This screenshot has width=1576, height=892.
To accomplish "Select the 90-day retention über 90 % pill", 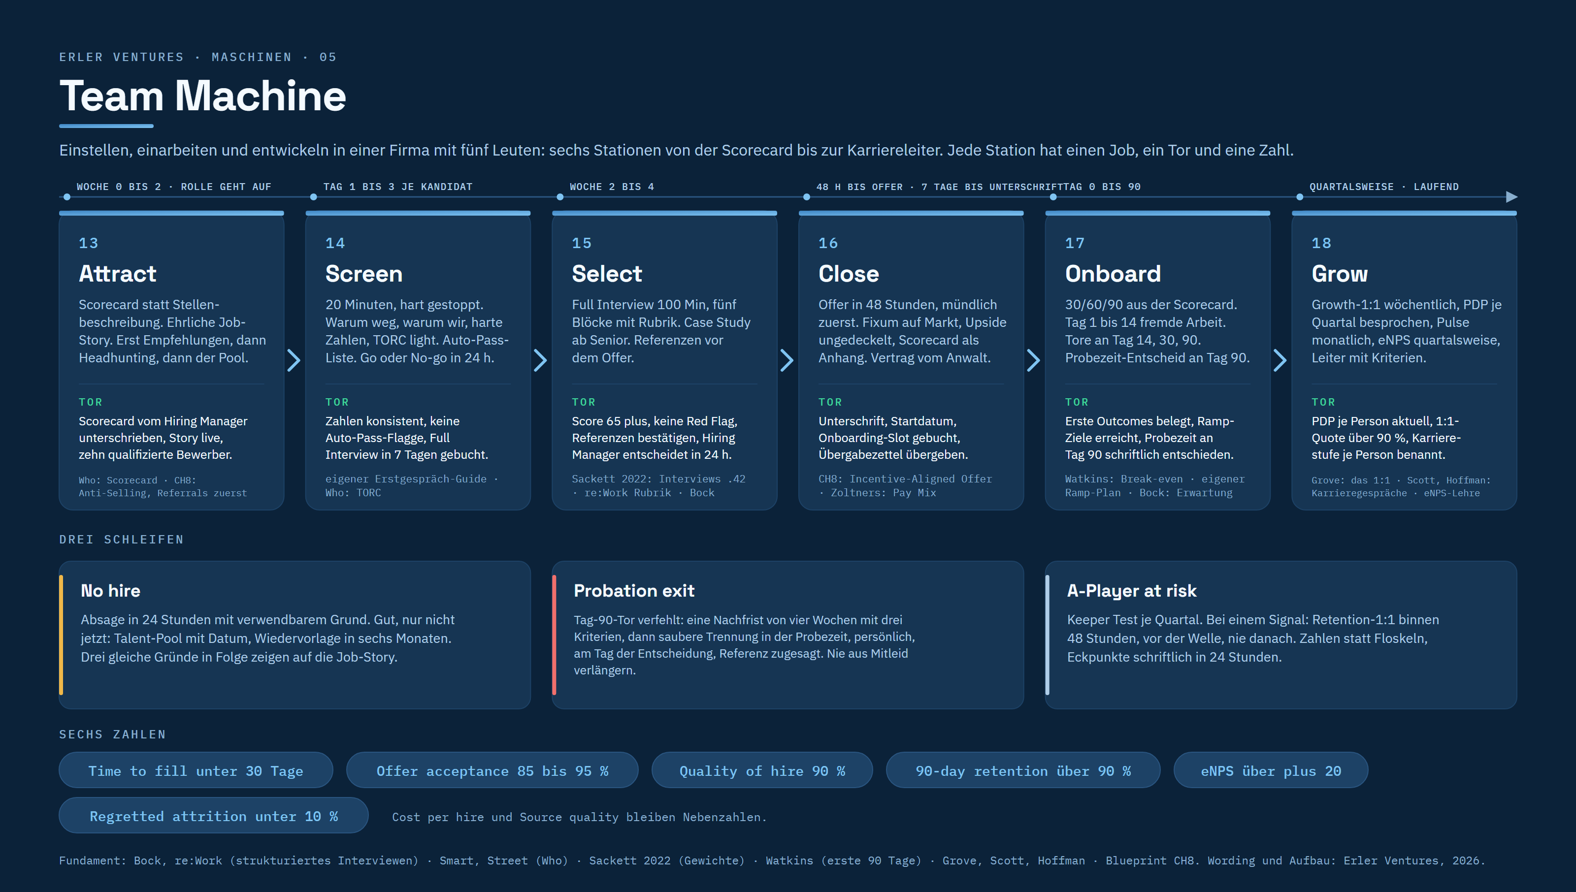I will point(1023,770).
